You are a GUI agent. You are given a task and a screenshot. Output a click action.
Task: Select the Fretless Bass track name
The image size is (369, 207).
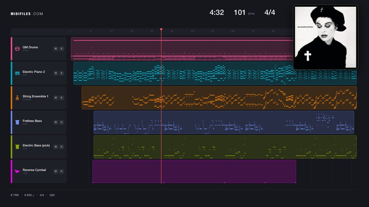(32, 121)
